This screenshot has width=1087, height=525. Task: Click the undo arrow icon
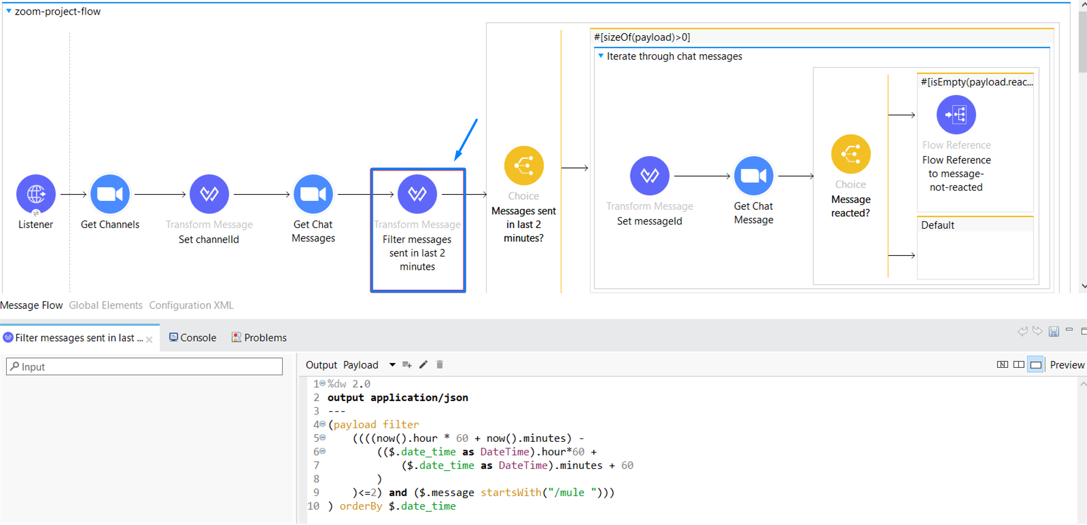tap(1022, 332)
